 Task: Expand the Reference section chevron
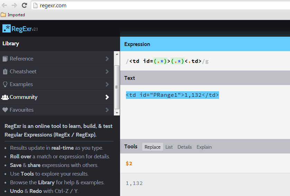click(x=107, y=59)
